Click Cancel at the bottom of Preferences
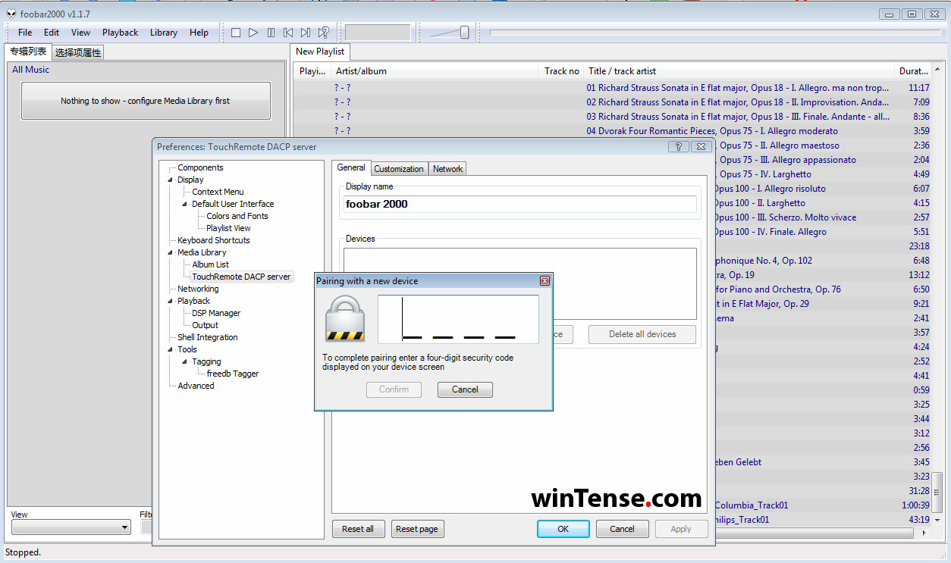The image size is (951, 563). 622,529
